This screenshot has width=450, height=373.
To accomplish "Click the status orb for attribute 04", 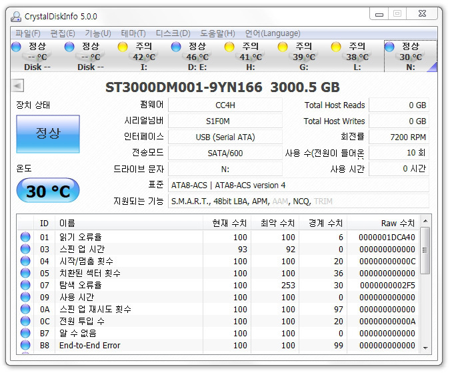I will click(25, 261).
